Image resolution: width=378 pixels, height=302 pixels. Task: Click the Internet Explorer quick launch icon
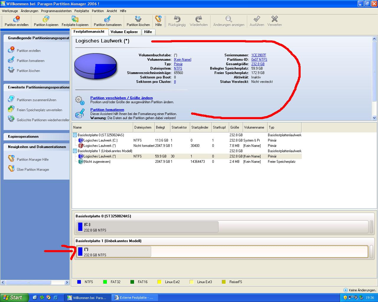[x=55, y=298]
